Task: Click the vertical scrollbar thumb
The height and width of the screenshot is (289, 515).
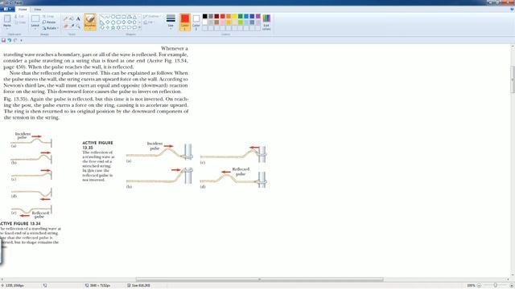Action: (513, 79)
